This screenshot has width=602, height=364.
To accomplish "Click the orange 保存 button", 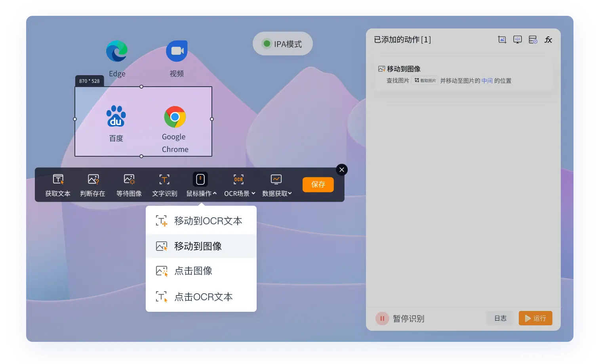I will 318,184.
